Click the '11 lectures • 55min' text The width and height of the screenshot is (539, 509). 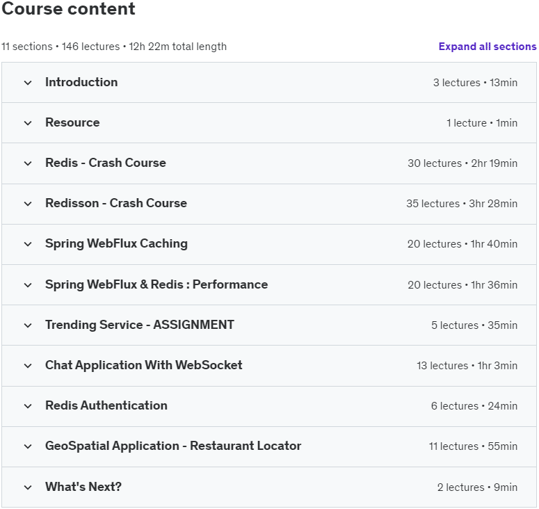click(473, 446)
